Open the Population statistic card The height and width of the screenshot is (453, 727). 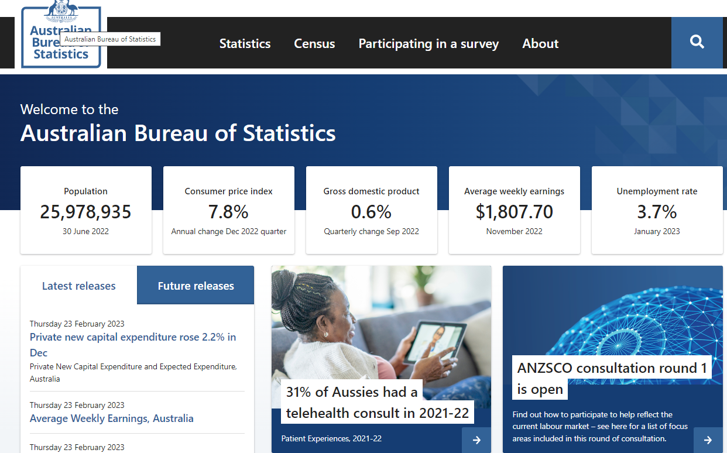[x=86, y=210]
